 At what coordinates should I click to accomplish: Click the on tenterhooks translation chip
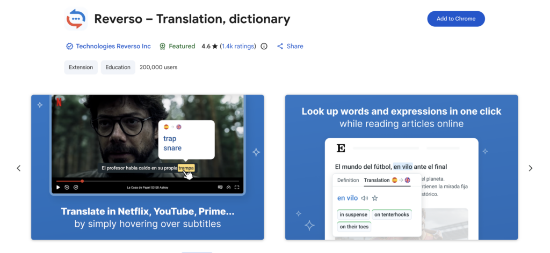[392, 214]
